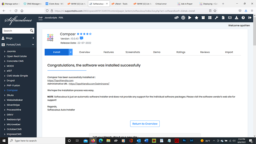Switch to the Screenshots tab
The image size is (256, 144).
[133, 52]
